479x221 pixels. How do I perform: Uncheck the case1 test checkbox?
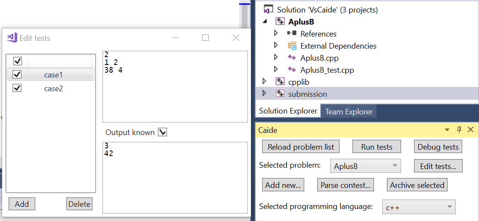pos(17,75)
